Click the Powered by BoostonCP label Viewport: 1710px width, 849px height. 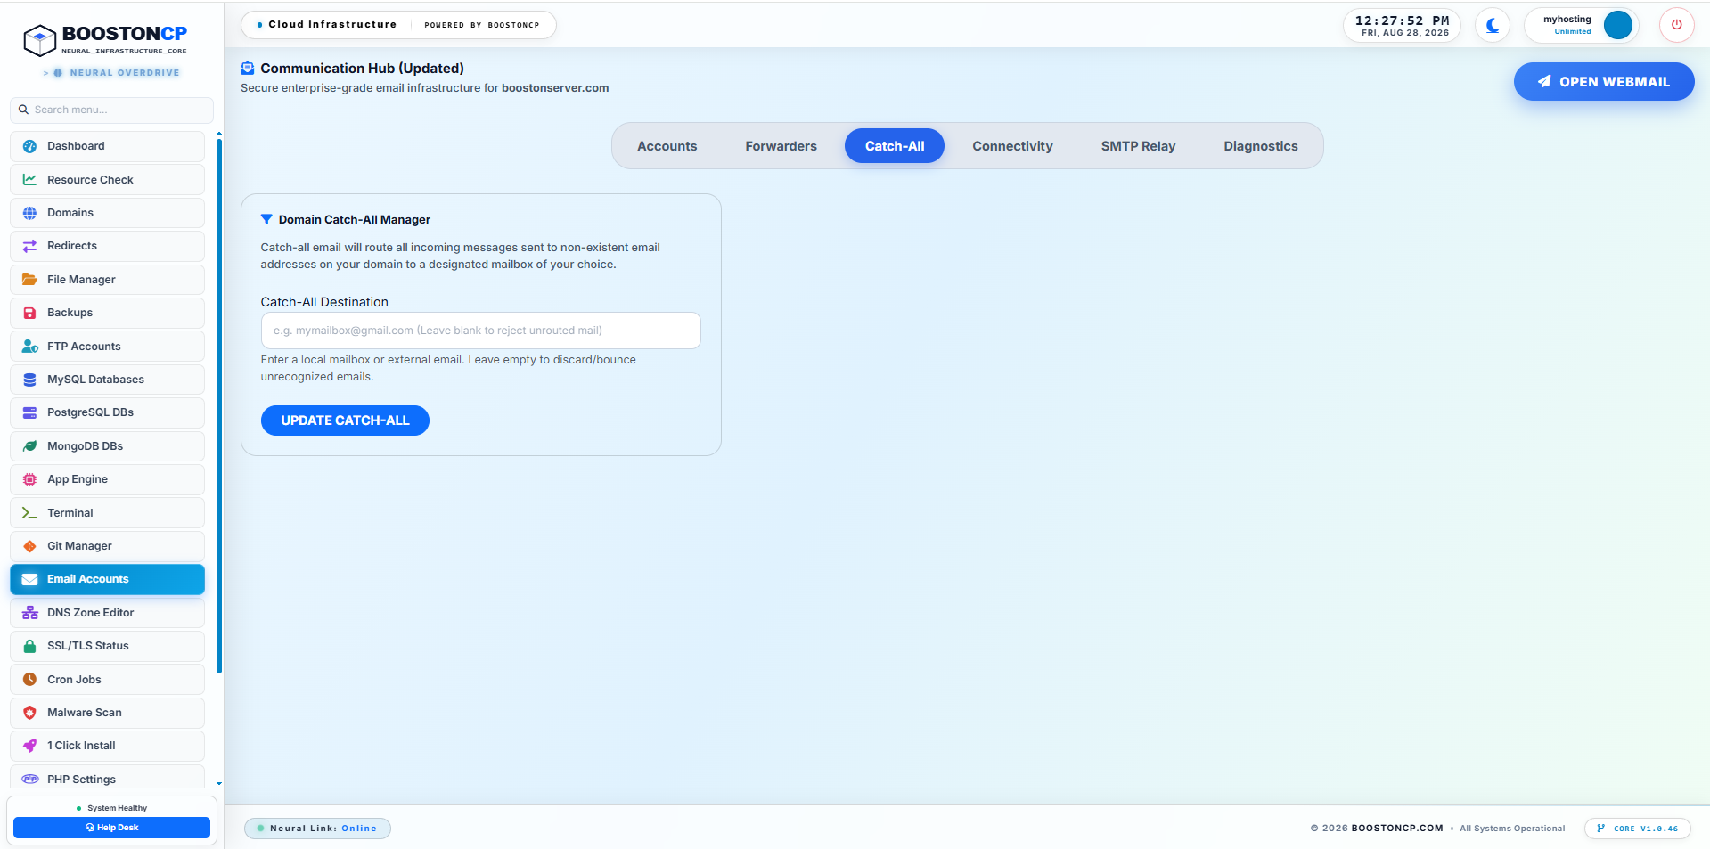pyautogui.click(x=481, y=25)
